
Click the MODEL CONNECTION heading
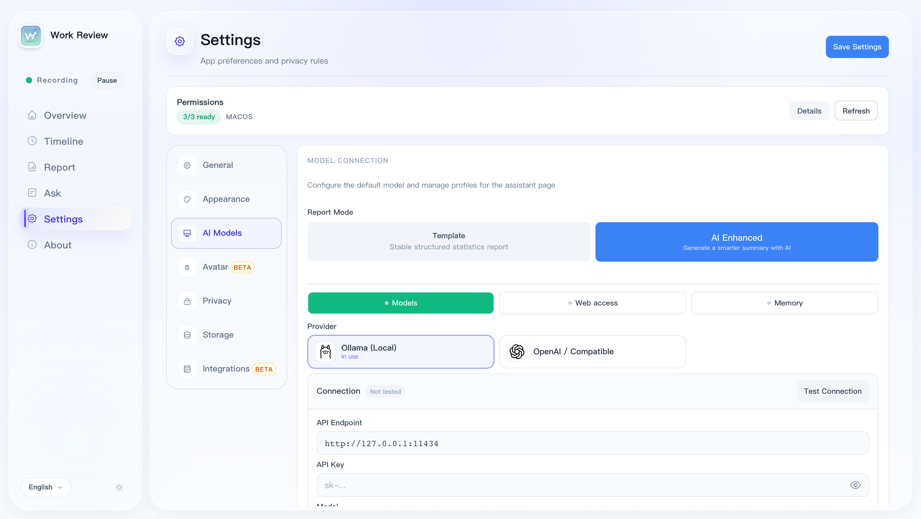click(x=348, y=161)
